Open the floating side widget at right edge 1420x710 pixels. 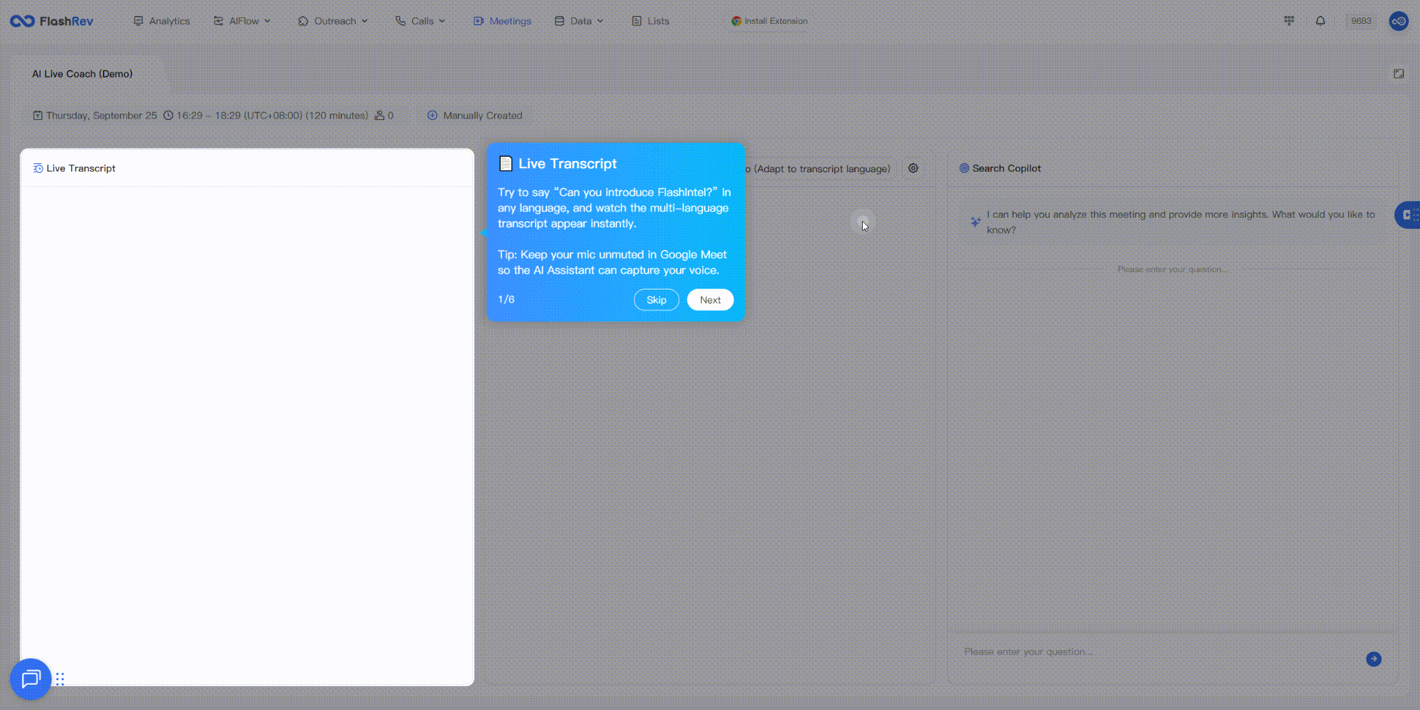click(1408, 215)
